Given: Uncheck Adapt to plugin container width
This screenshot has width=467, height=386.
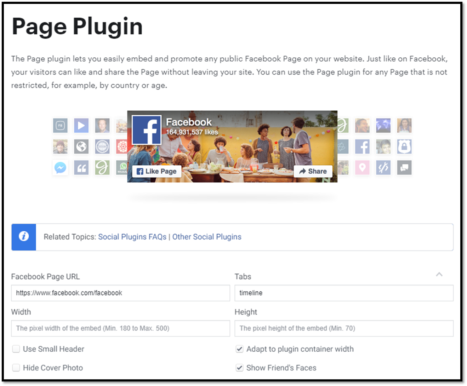Looking at the screenshot, I should coord(240,349).
